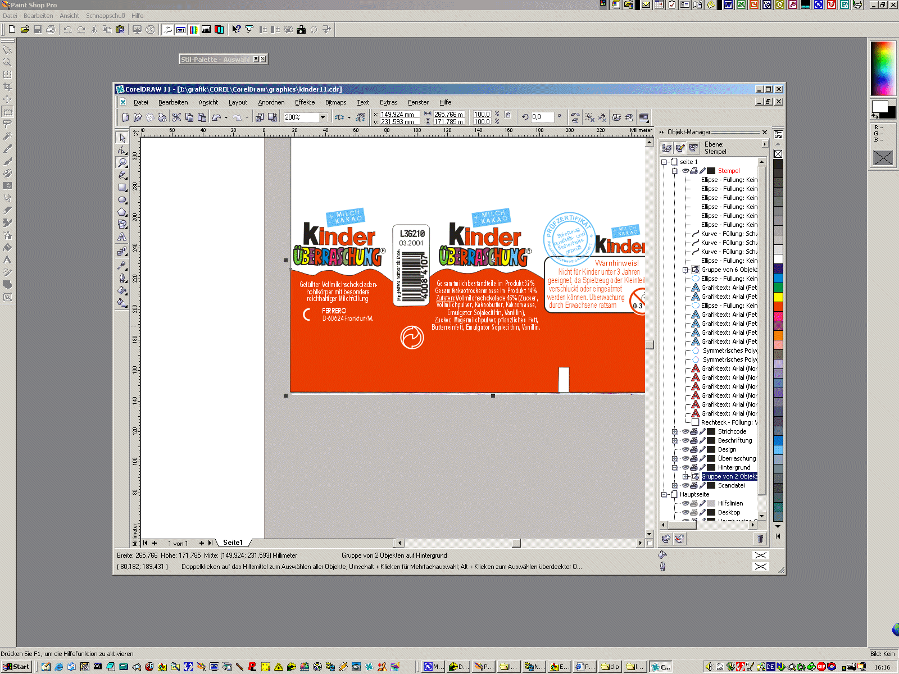Select the Freehand tool in the CorelDRAW toolbox
Image resolution: width=899 pixels, height=674 pixels.
[122, 175]
